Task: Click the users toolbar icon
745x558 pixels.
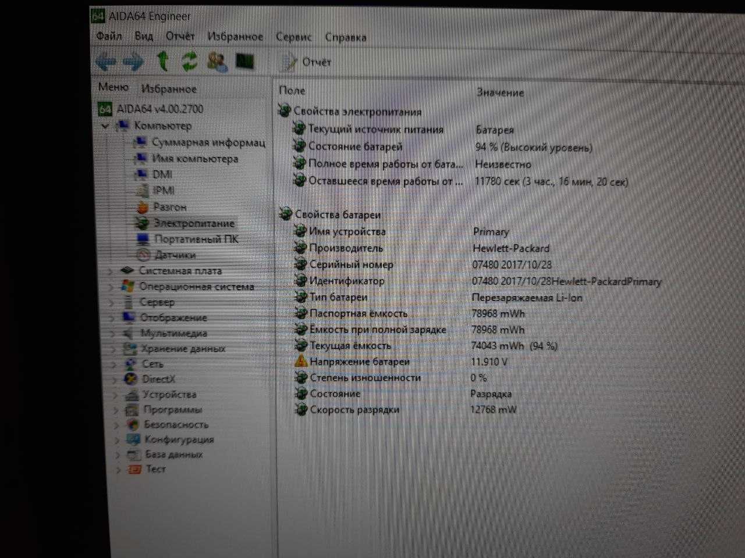Action: point(218,62)
